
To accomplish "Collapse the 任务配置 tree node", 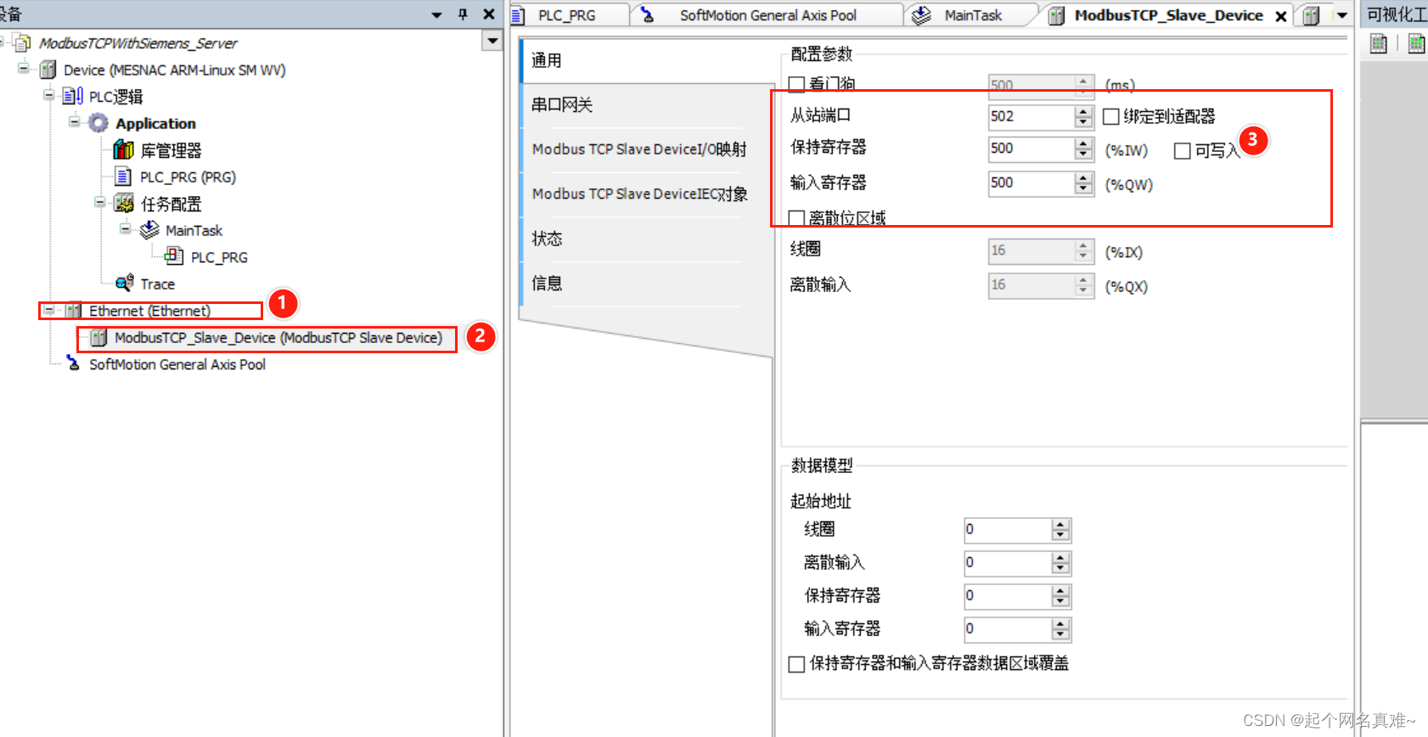I will tap(99, 202).
